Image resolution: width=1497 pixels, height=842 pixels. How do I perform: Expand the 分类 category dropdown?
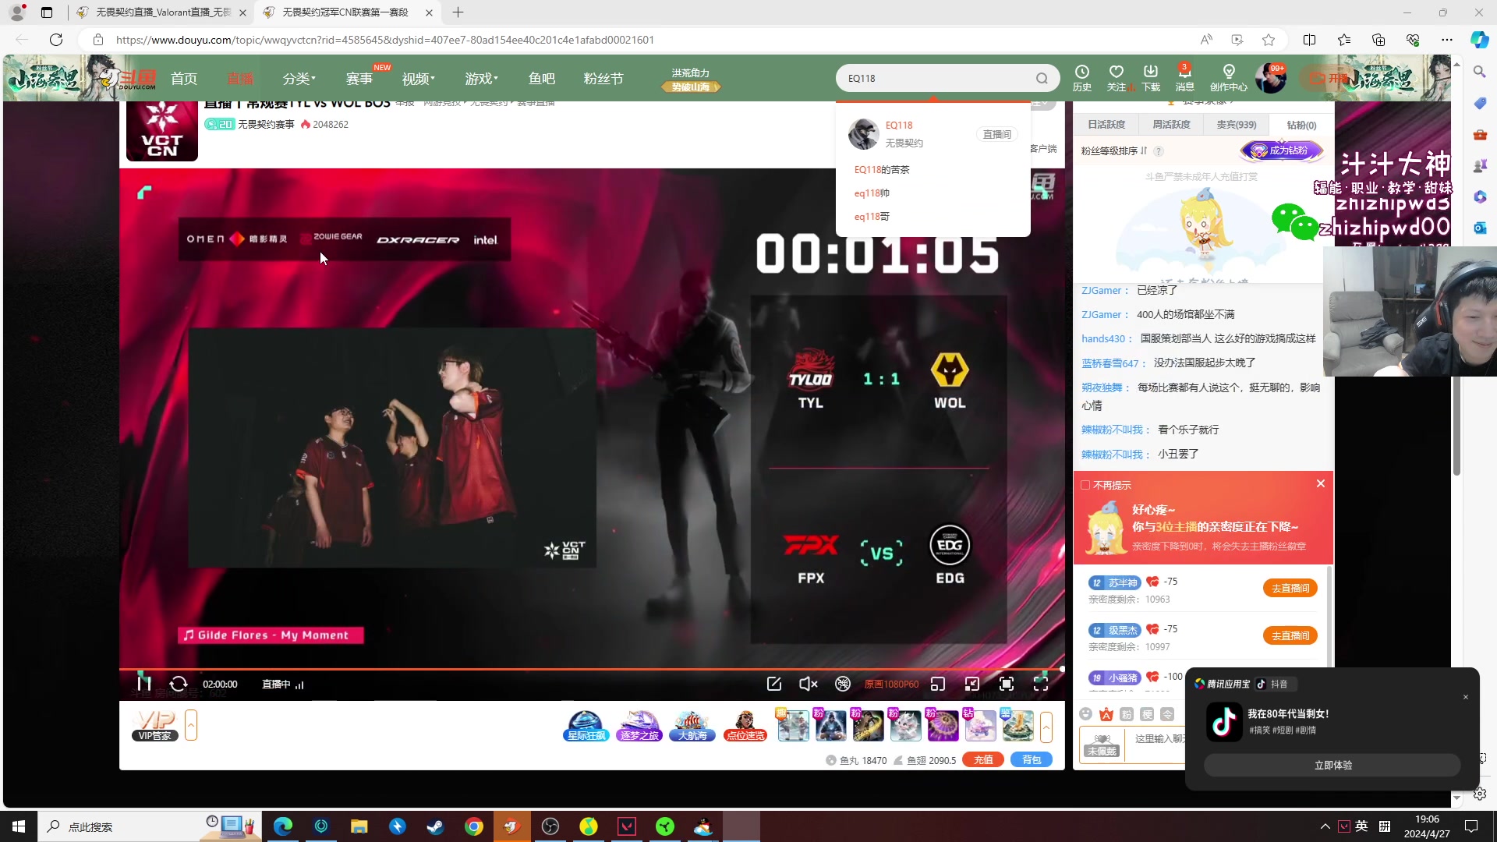pos(299,79)
